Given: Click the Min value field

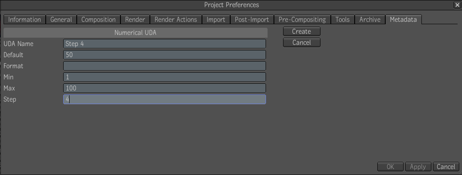Looking at the screenshot, I should pyautogui.click(x=165, y=77).
